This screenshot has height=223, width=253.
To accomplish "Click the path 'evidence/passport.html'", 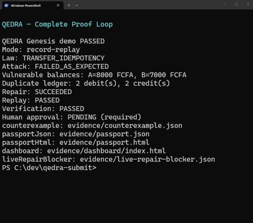I will (104, 142).
